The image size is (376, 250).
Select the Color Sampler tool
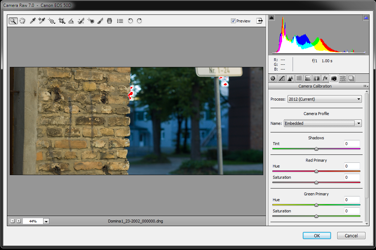pos(42,21)
